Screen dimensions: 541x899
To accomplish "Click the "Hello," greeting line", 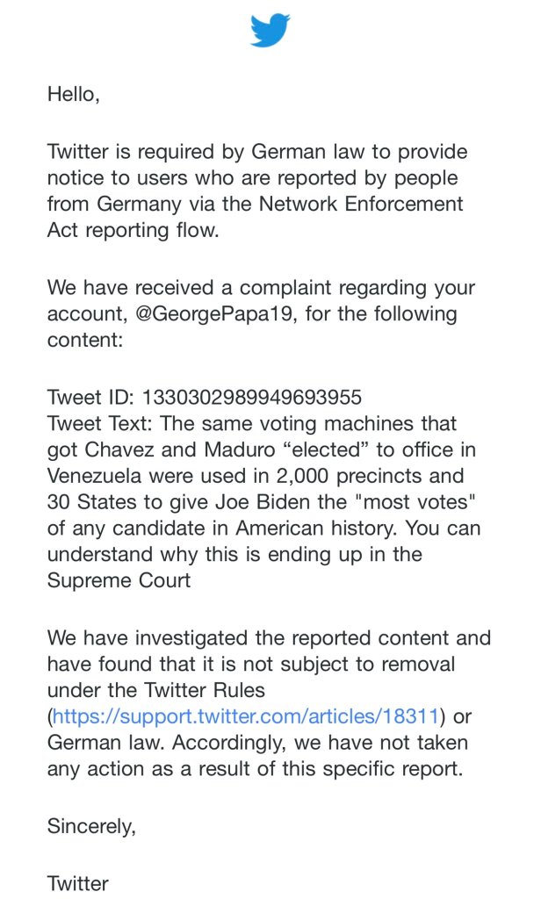I will 74,94.
